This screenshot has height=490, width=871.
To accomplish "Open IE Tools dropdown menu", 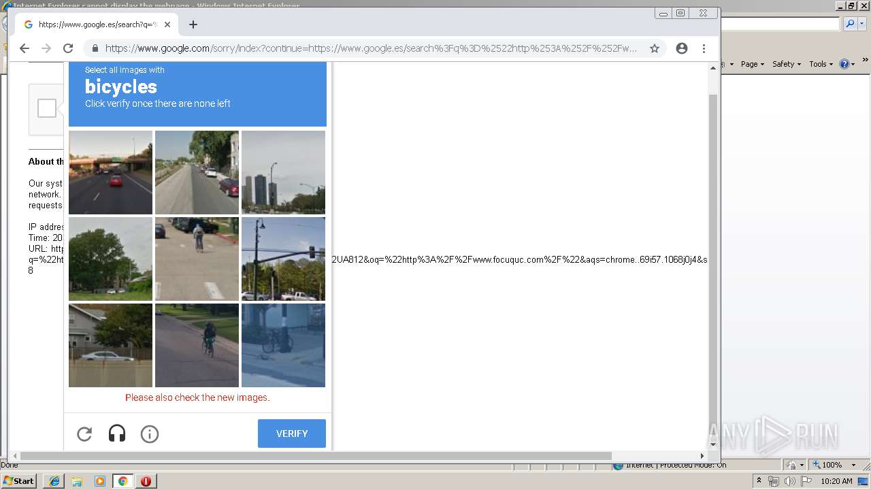I will pyautogui.click(x=821, y=64).
